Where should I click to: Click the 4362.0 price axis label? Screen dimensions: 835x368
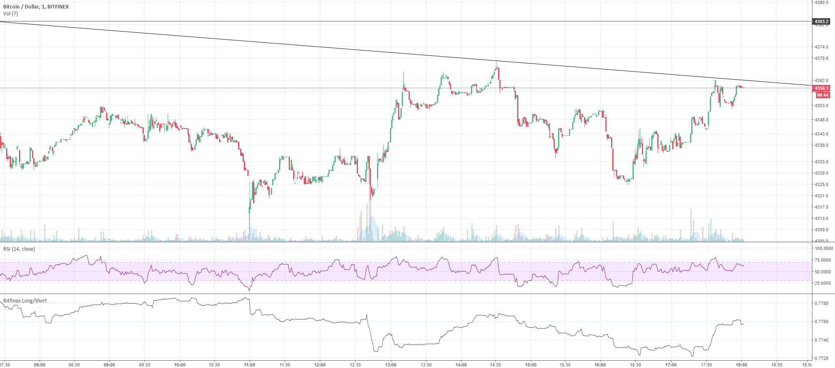(822, 80)
